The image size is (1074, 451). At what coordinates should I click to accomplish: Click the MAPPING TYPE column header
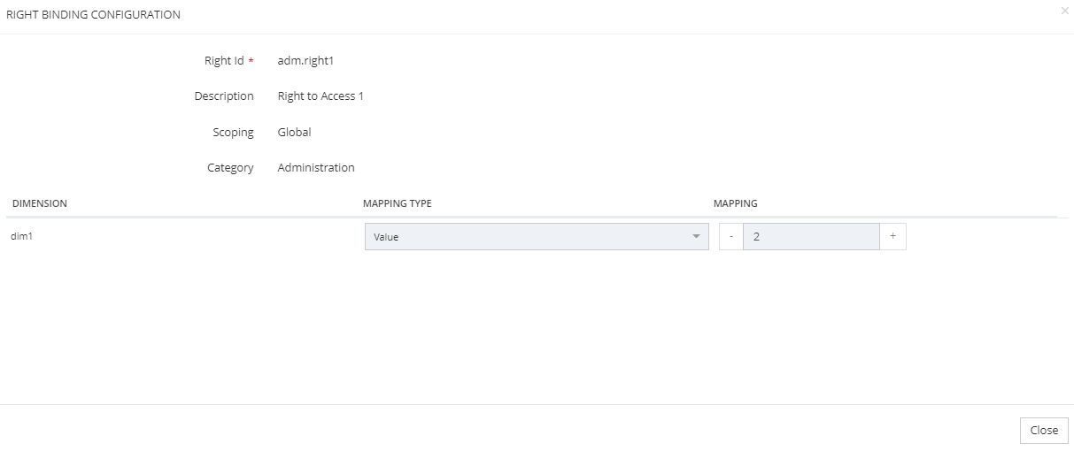pos(398,203)
